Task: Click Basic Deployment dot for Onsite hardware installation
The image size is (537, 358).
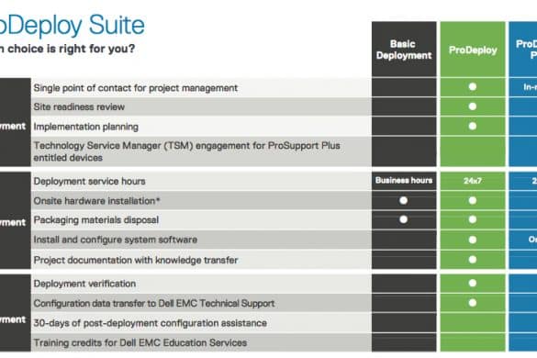Action: [404, 200]
